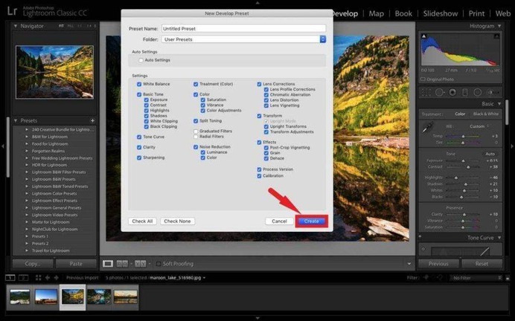
Task: Open the Print module
Action: [476, 13]
